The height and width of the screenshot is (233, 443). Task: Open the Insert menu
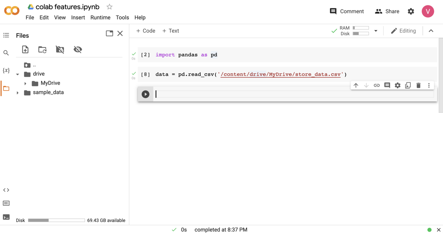tap(78, 17)
